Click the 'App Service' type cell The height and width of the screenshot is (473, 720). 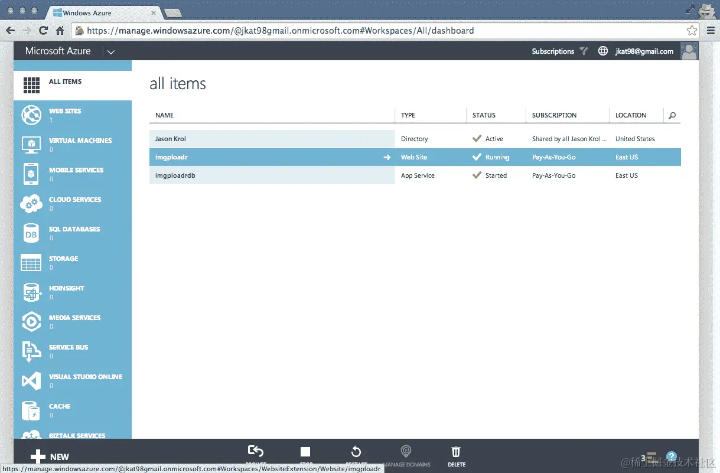pos(418,175)
